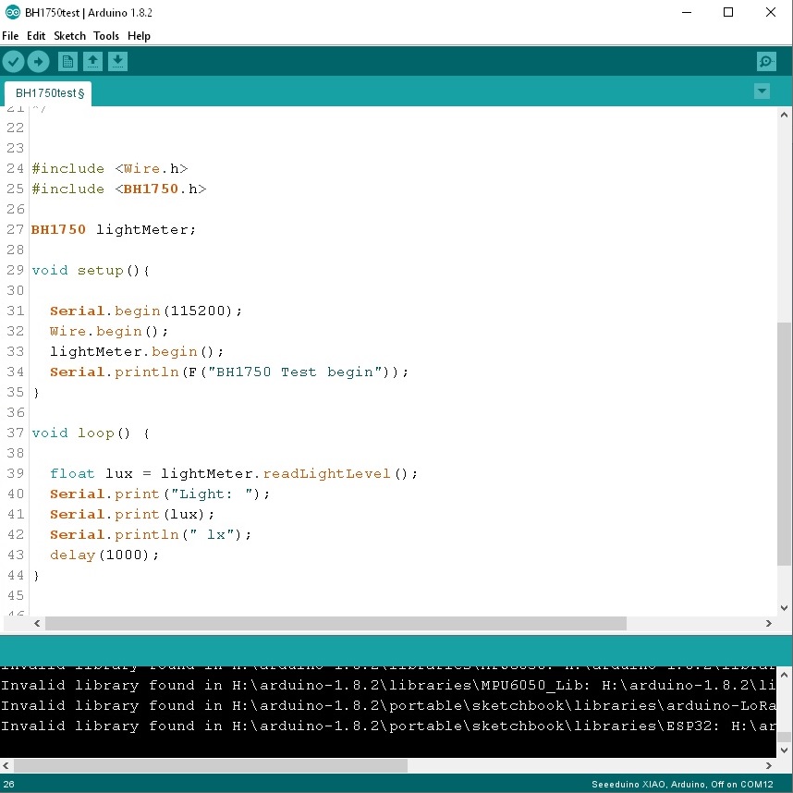Click the 'lightMeter.begin();' line
This screenshot has width=793, height=793.
[x=137, y=351]
